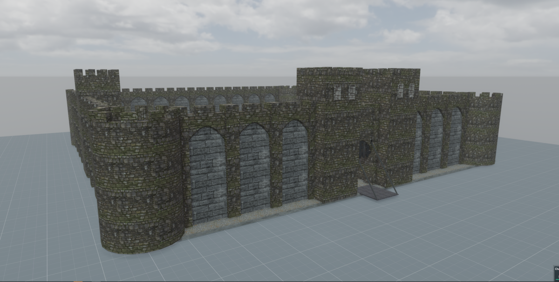Open the partially visible bottom-right corner panel
The image size is (559, 282).
tap(556, 271)
